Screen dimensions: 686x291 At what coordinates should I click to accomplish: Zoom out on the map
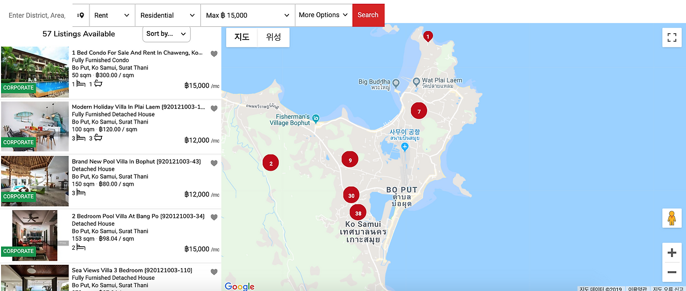(672, 272)
